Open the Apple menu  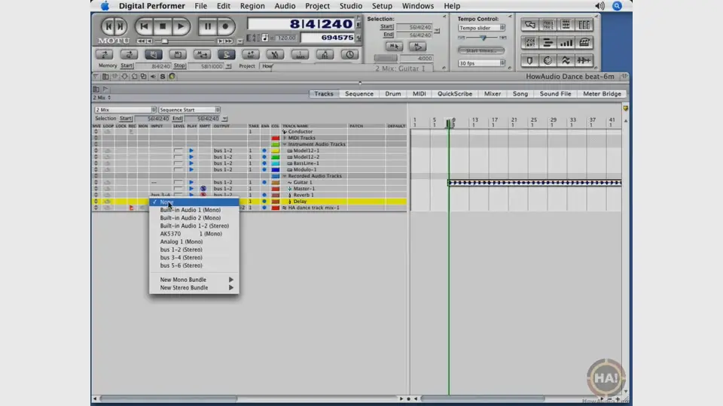point(105,6)
